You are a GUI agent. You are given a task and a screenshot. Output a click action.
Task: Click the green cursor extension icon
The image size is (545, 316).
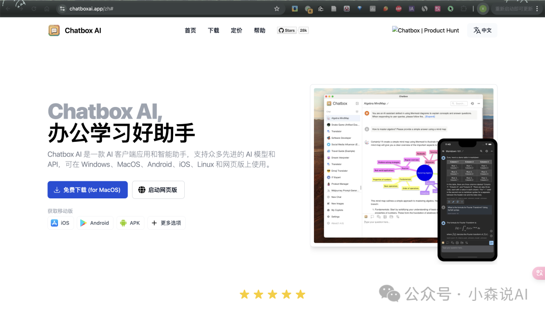[x=451, y=9]
